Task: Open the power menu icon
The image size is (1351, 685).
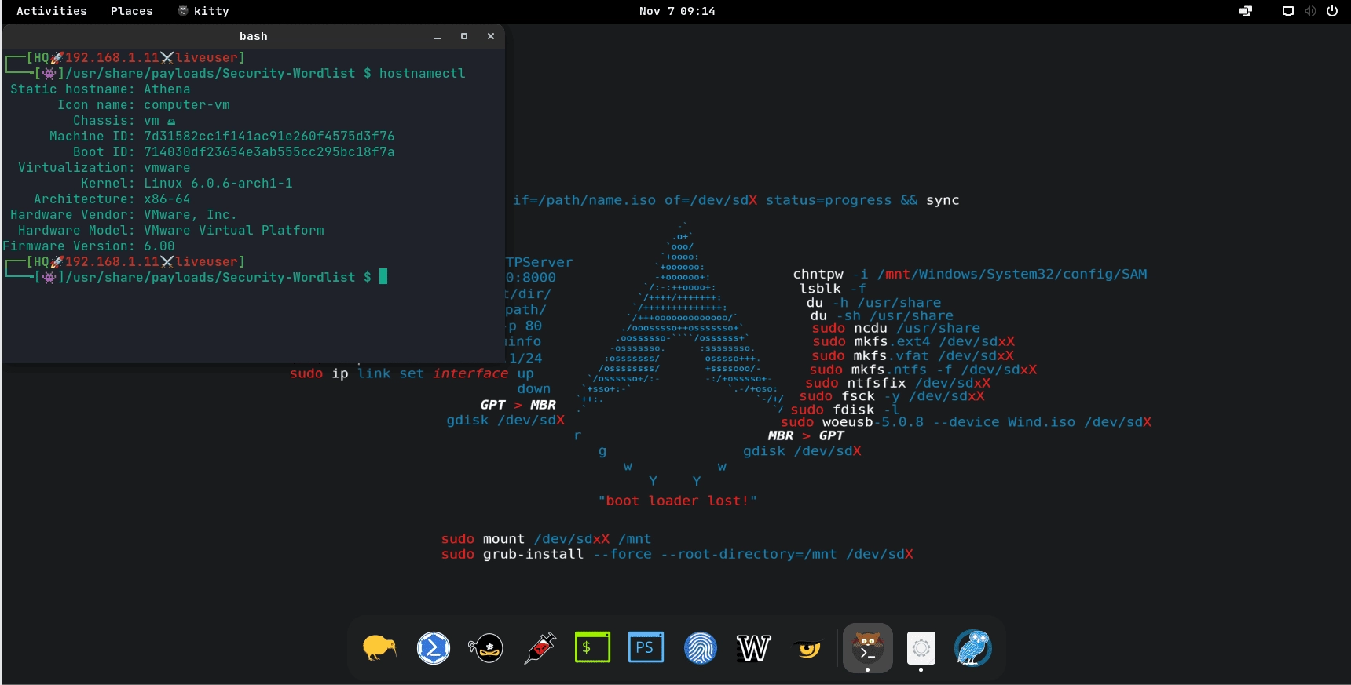Action: tap(1332, 11)
